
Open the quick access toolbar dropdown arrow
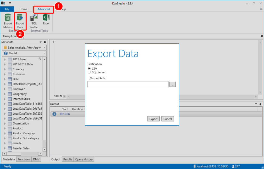coord(10,3)
